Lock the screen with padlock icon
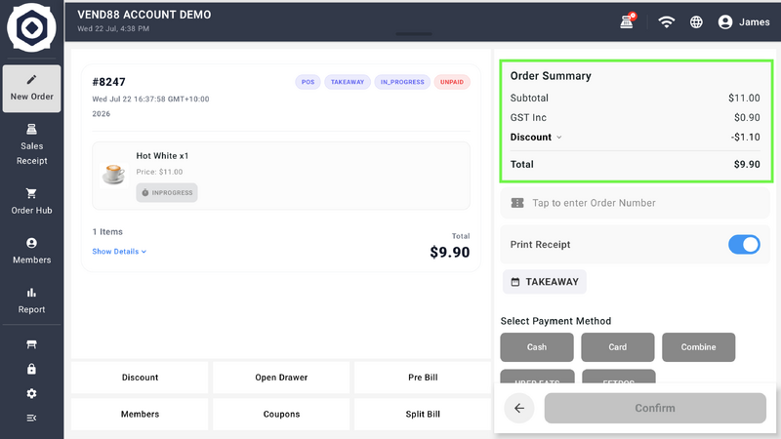781x439 pixels. coord(31,369)
